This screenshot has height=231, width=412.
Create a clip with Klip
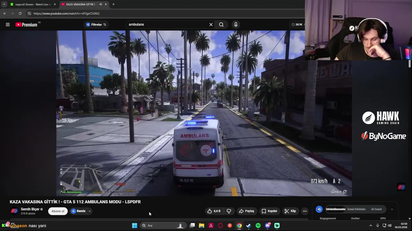(x=290, y=211)
